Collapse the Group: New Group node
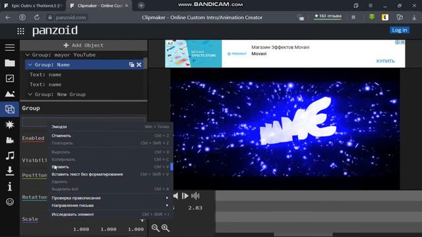Image resolution: width=422 pixels, height=237 pixels. (x=30, y=94)
